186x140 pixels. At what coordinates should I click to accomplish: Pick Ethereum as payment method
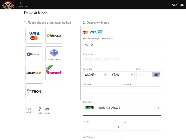(x=54, y=54)
